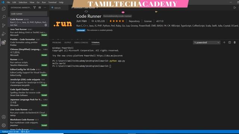Install Code Spell Checker extension
The image size is (239, 134).
pyautogui.click(x=44, y=95)
